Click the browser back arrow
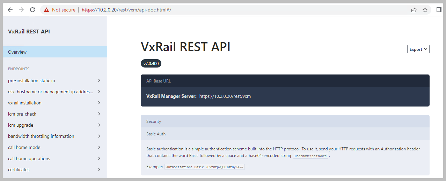 [10, 10]
